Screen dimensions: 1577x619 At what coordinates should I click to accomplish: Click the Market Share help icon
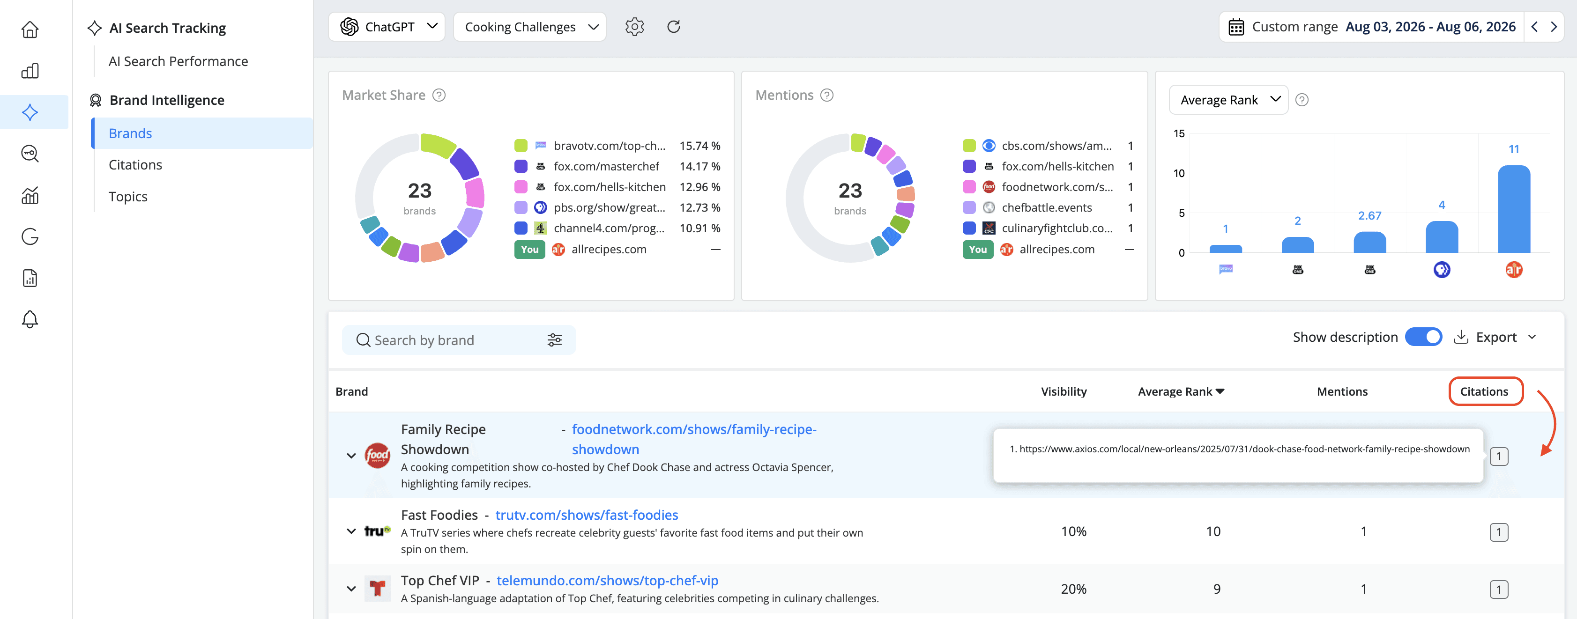click(x=439, y=96)
